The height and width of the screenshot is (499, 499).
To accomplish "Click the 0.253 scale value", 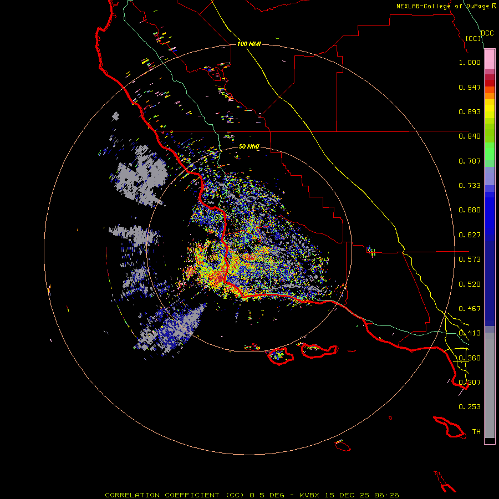I will coord(470,407).
